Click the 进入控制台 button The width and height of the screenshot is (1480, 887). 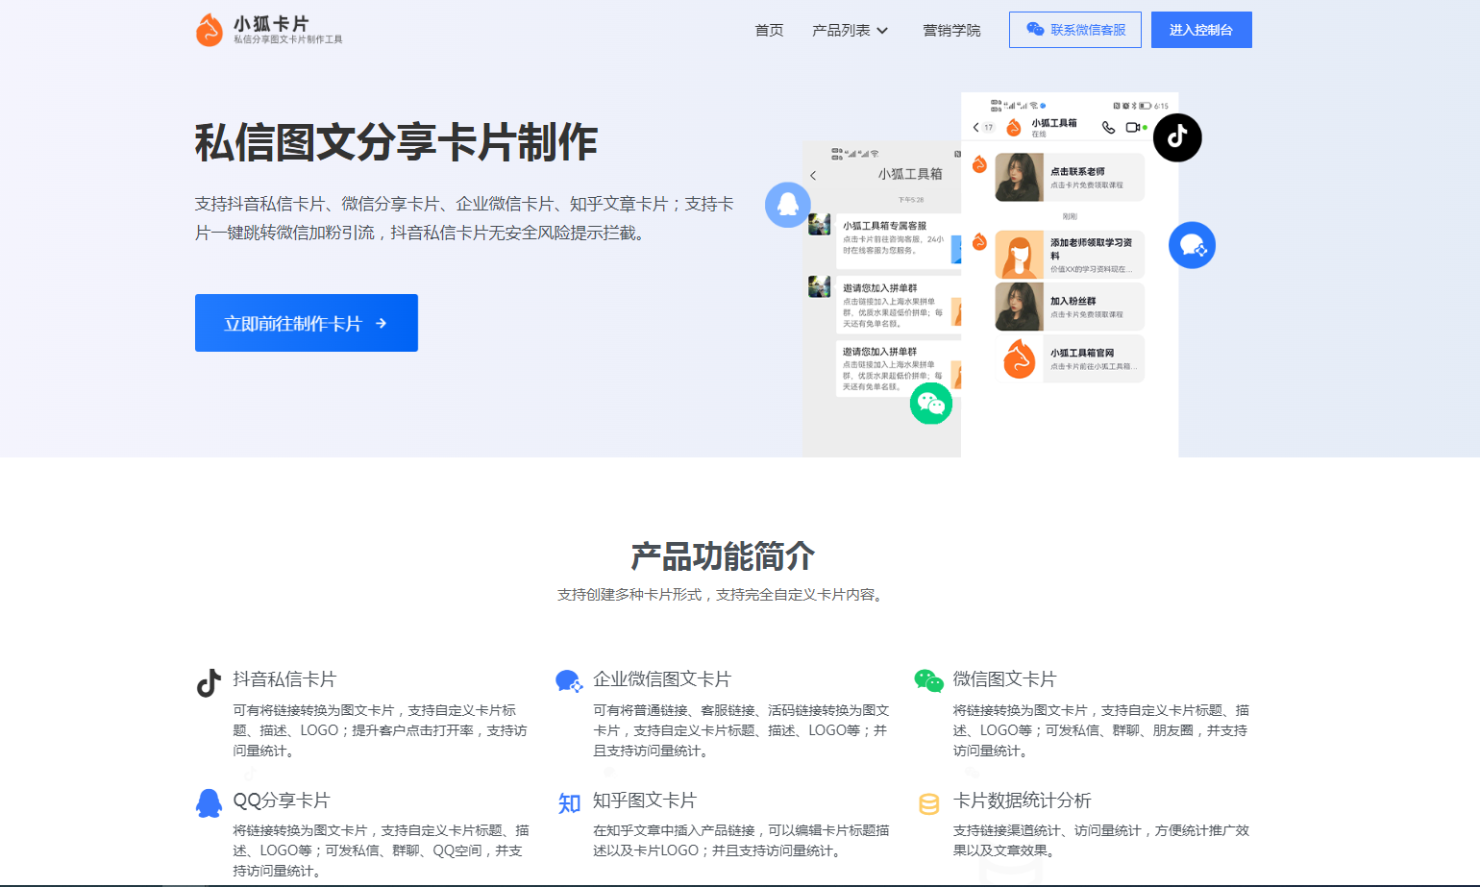click(x=1201, y=30)
